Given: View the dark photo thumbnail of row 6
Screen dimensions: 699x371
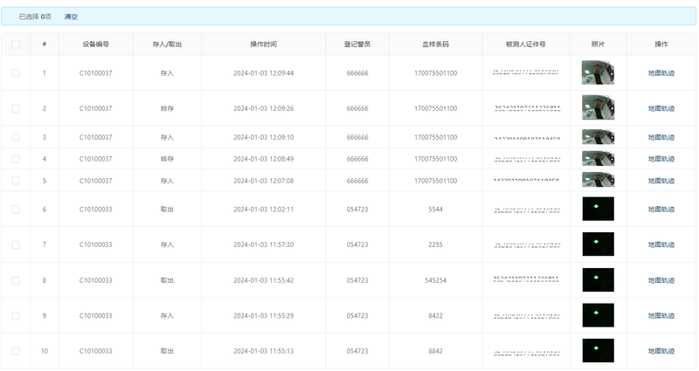Looking at the screenshot, I should point(598,209).
